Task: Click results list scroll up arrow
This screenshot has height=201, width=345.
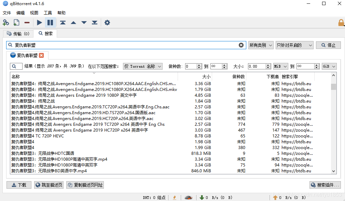Action: coord(334,76)
